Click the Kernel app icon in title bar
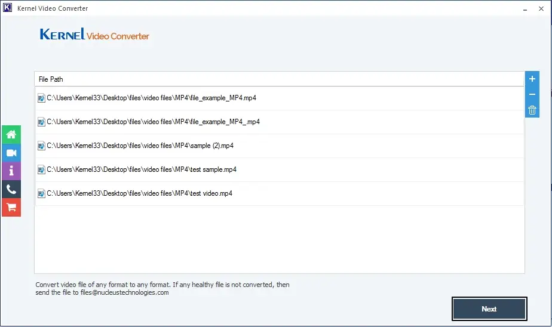The height and width of the screenshot is (327, 552). tap(7, 8)
